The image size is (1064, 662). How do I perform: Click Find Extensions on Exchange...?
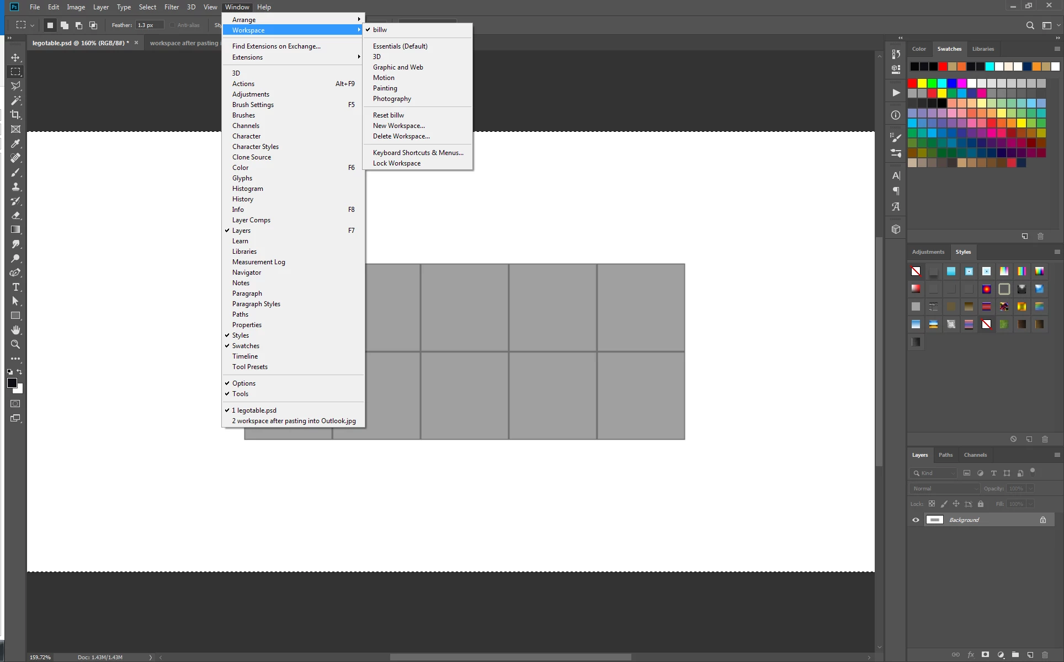pyautogui.click(x=276, y=46)
